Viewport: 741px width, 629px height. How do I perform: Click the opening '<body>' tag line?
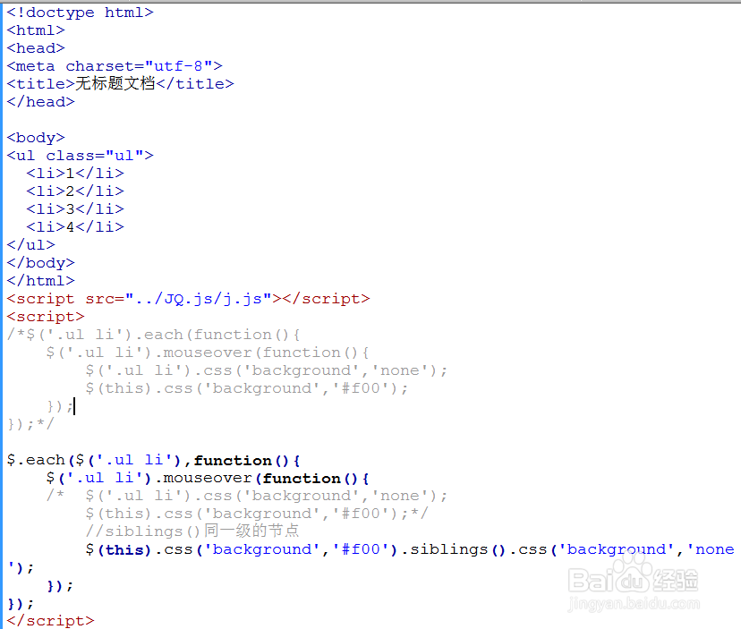36,138
